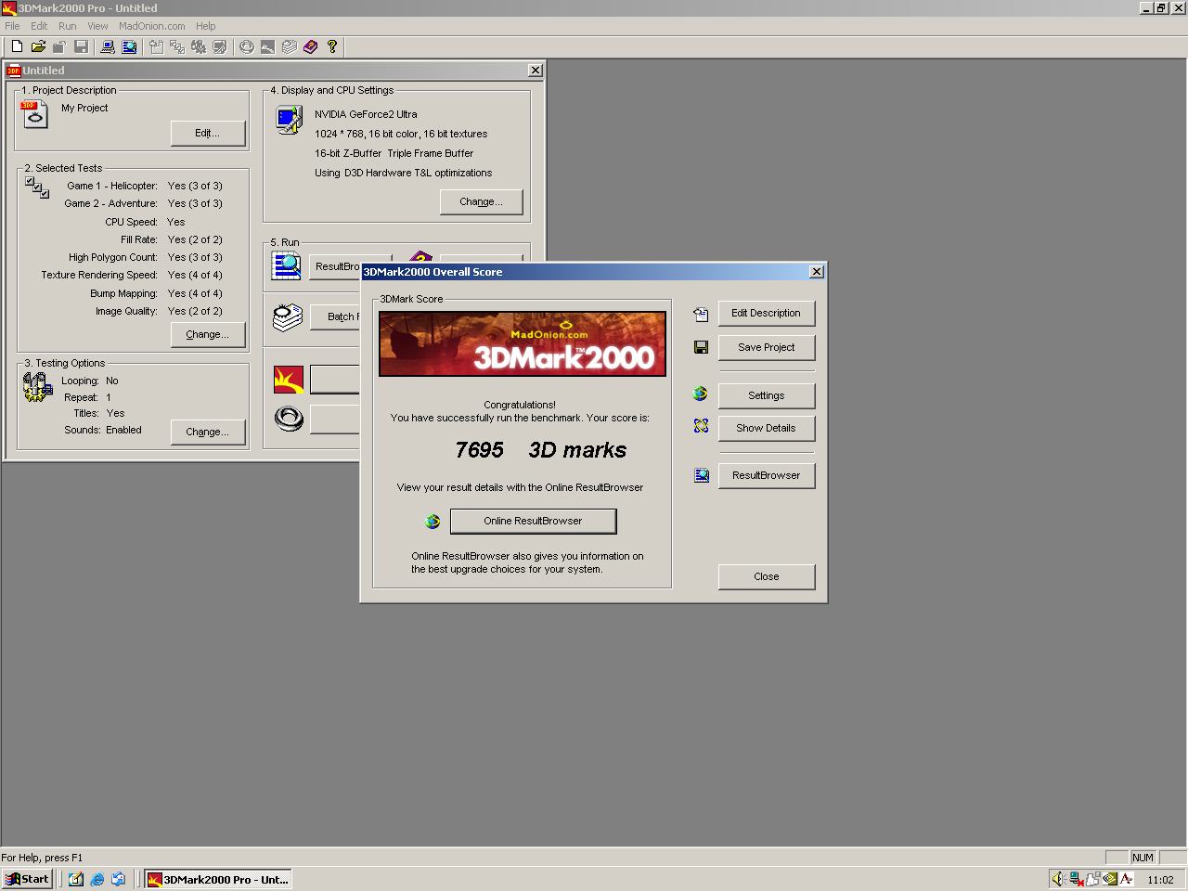Click Change in Selected Tests section
Screen dimensions: 1188x891
[x=208, y=334]
